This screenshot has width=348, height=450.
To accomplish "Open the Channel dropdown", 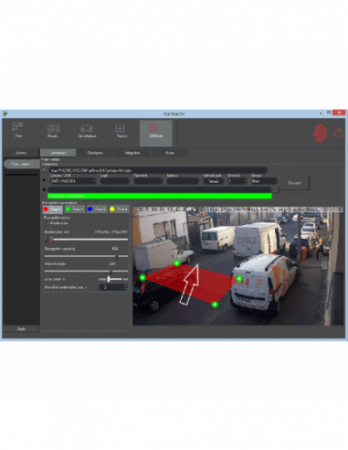I will pyautogui.click(x=237, y=181).
